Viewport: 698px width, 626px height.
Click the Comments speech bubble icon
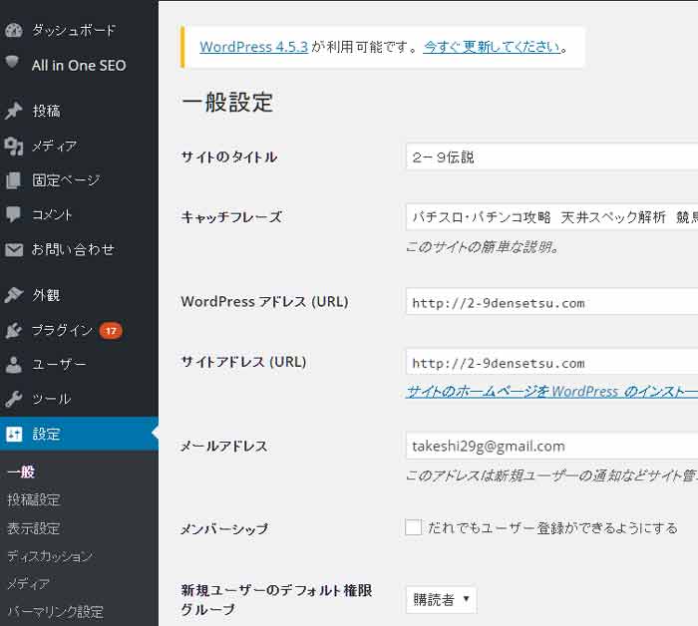[13, 214]
